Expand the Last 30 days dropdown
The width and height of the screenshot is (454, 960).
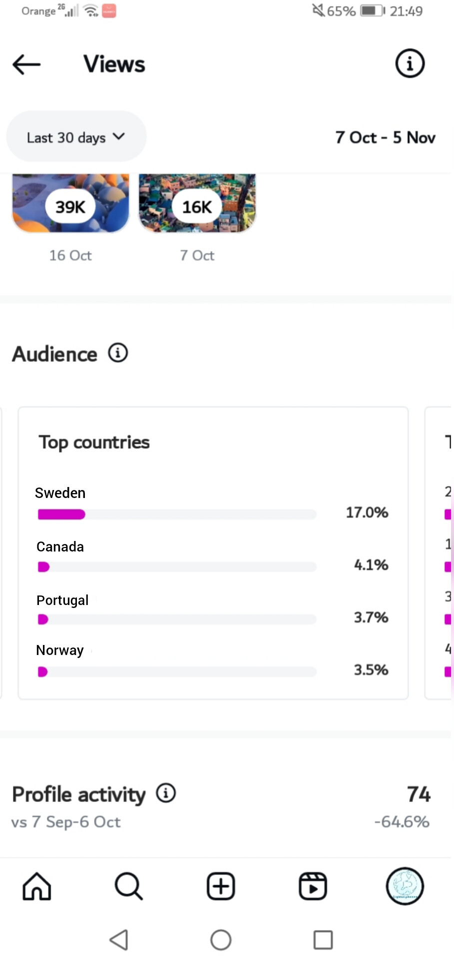tap(76, 137)
